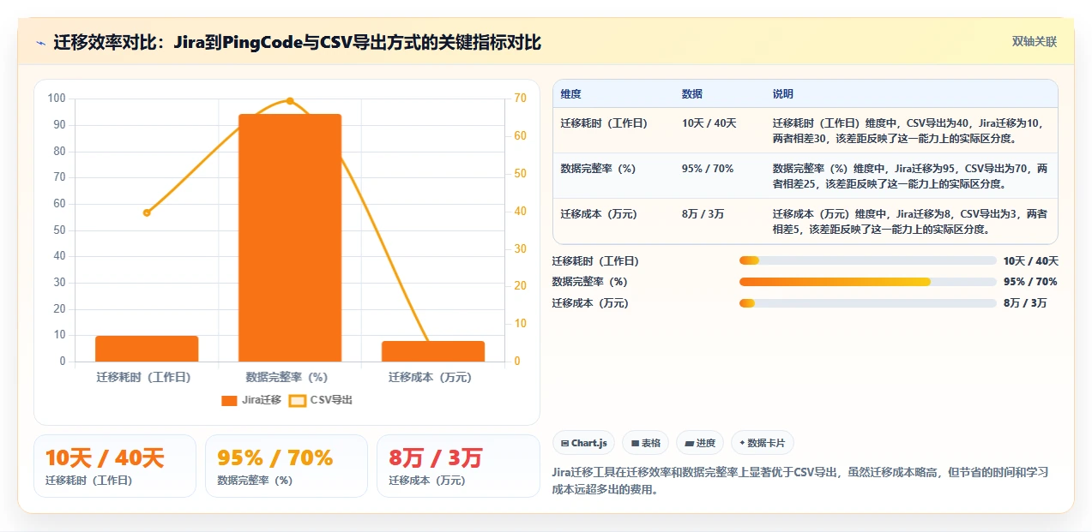Screen dimensions: 1092x532
Task: Click progress value 95% / 70%
Action: click(x=1030, y=282)
